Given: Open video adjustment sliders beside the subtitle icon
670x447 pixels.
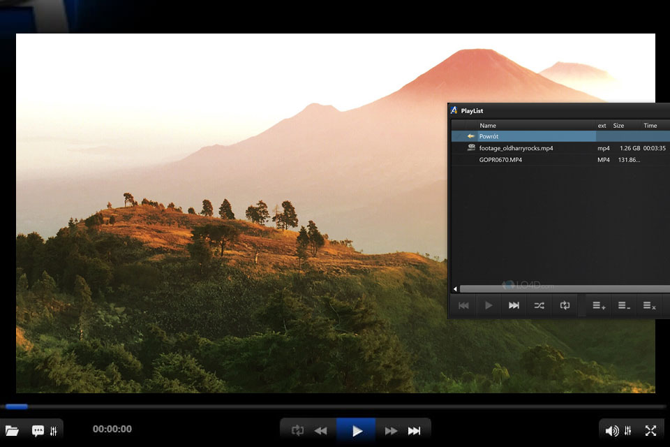Looking at the screenshot, I should pos(54,431).
